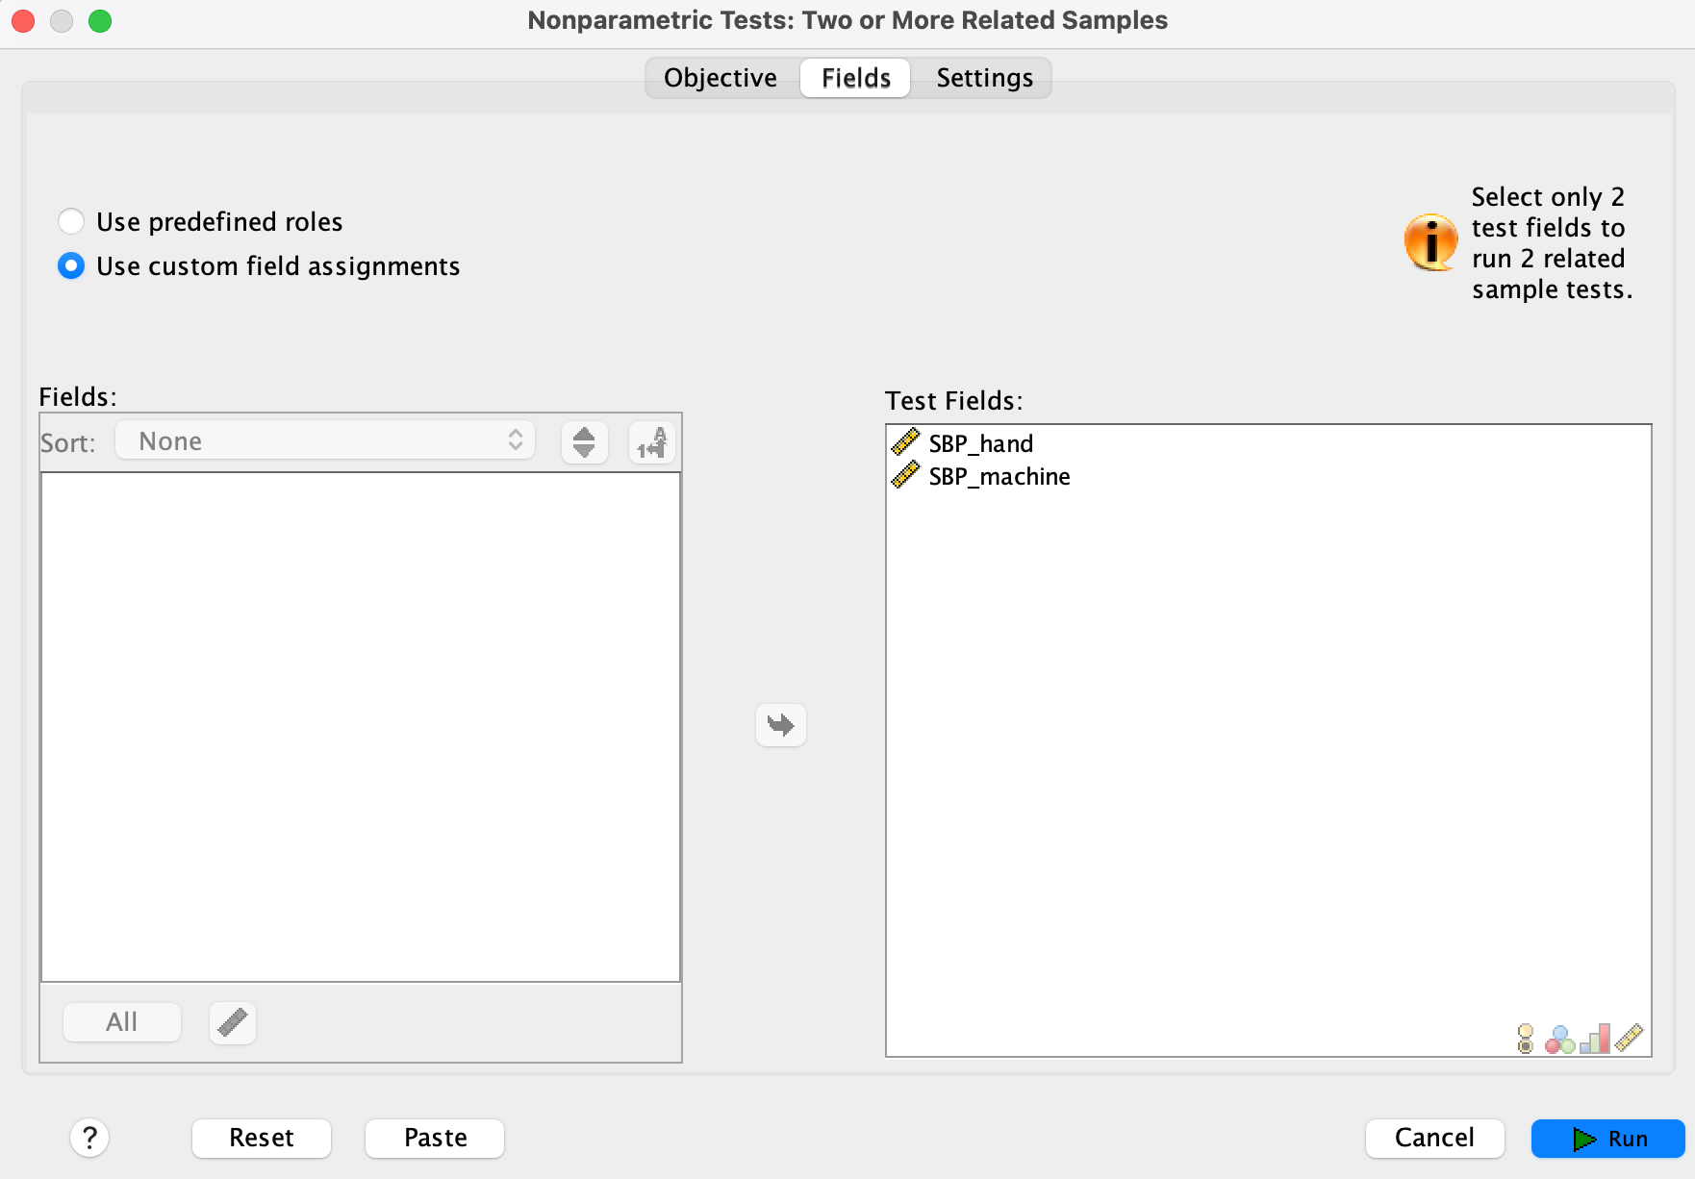Click the nominal three-circles icon in Test Fields
1695x1179 pixels.
(1558, 1039)
